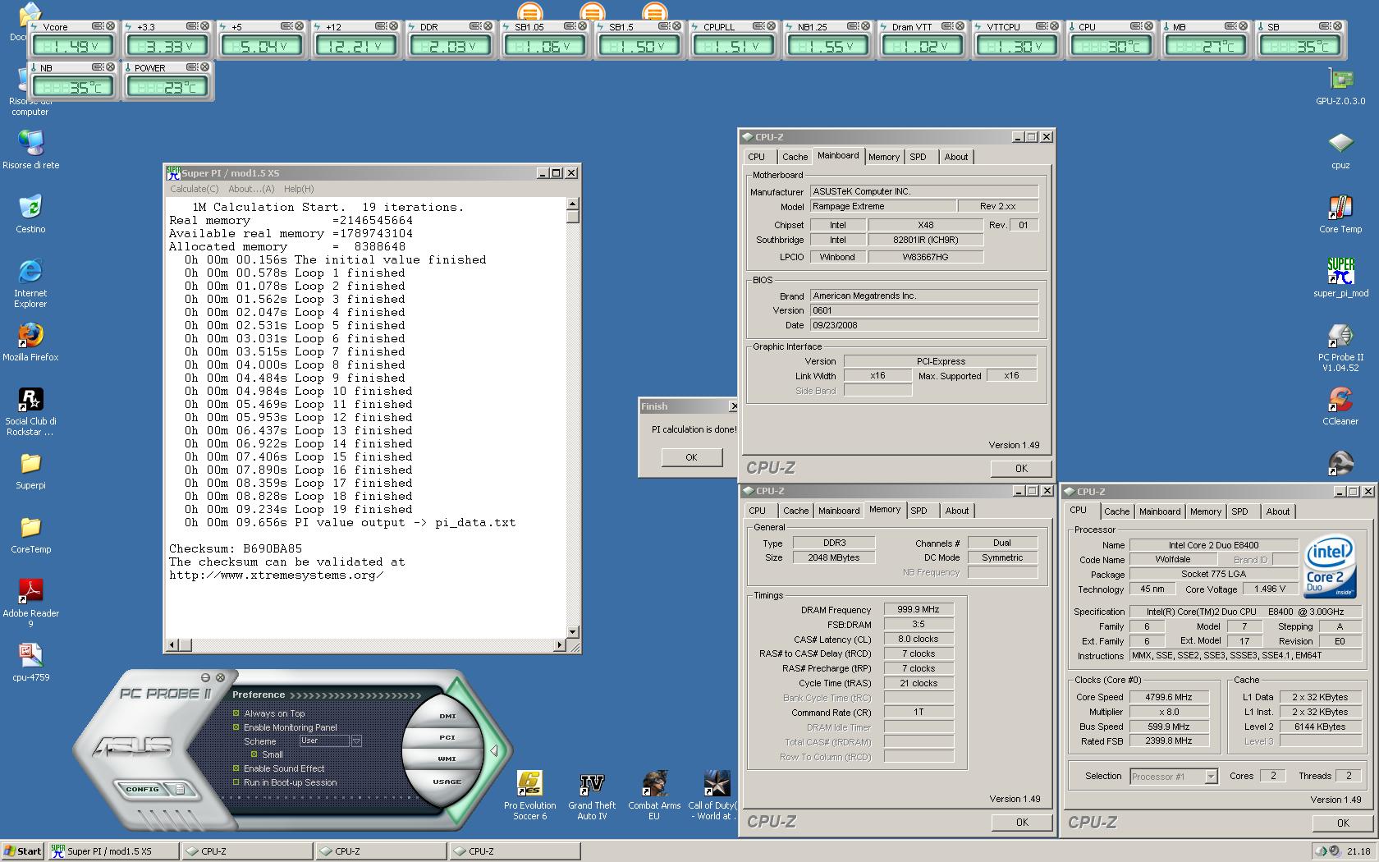Image resolution: width=1379 pixels, height=862 pixels.
Task: Open the Scheme dropdown arrow
Action: click(x=356, y=740)
